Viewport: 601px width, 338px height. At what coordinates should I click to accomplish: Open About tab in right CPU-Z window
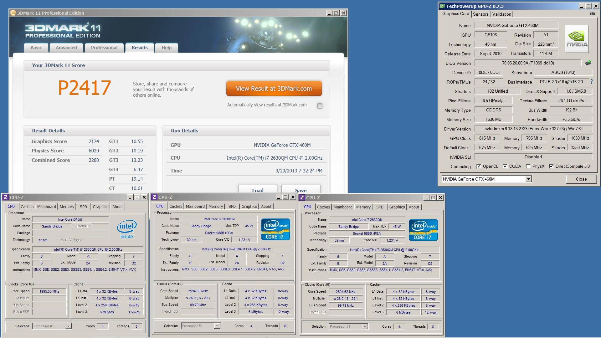414,207
